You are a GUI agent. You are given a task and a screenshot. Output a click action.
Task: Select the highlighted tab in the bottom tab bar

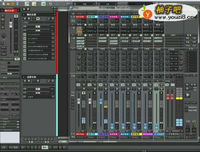point(45,147)
